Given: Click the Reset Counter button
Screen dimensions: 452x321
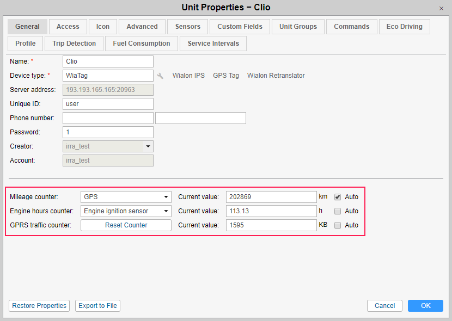Looking at the screenshot, I should (x=126, y=225).
